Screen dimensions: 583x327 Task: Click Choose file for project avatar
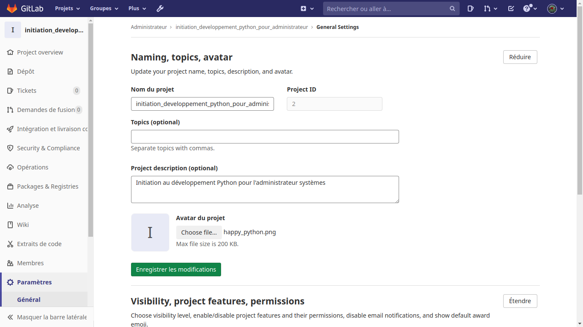click(x=199, y=232)
